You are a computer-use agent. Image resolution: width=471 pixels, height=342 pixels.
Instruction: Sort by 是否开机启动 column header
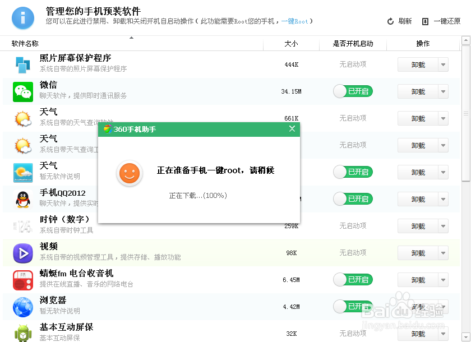(353, 44)
